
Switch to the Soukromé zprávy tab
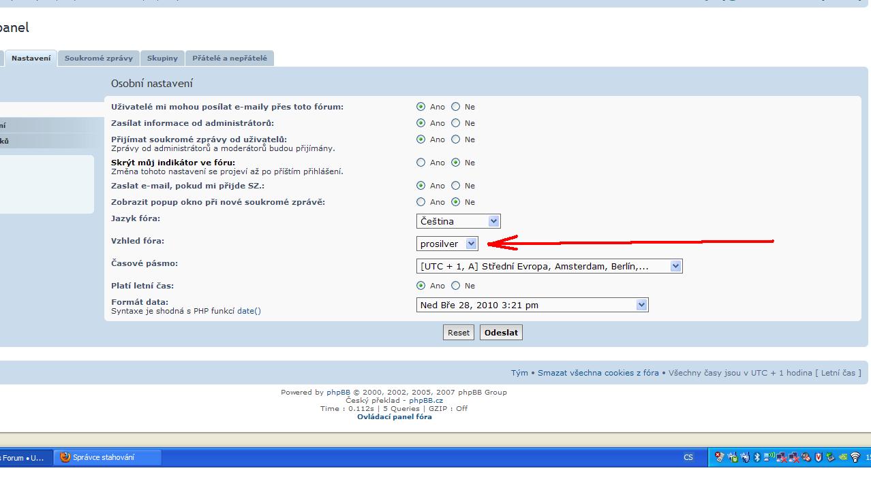[99, 59]
